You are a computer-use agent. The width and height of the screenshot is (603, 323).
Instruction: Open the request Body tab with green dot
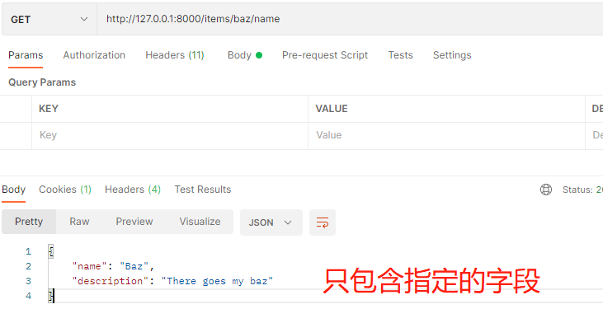(x=245, y=55)
